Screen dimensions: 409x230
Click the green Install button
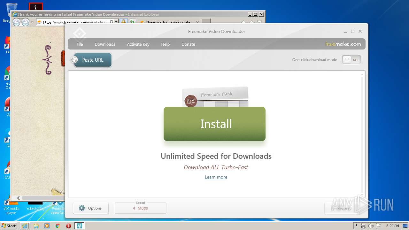(214, 124)
